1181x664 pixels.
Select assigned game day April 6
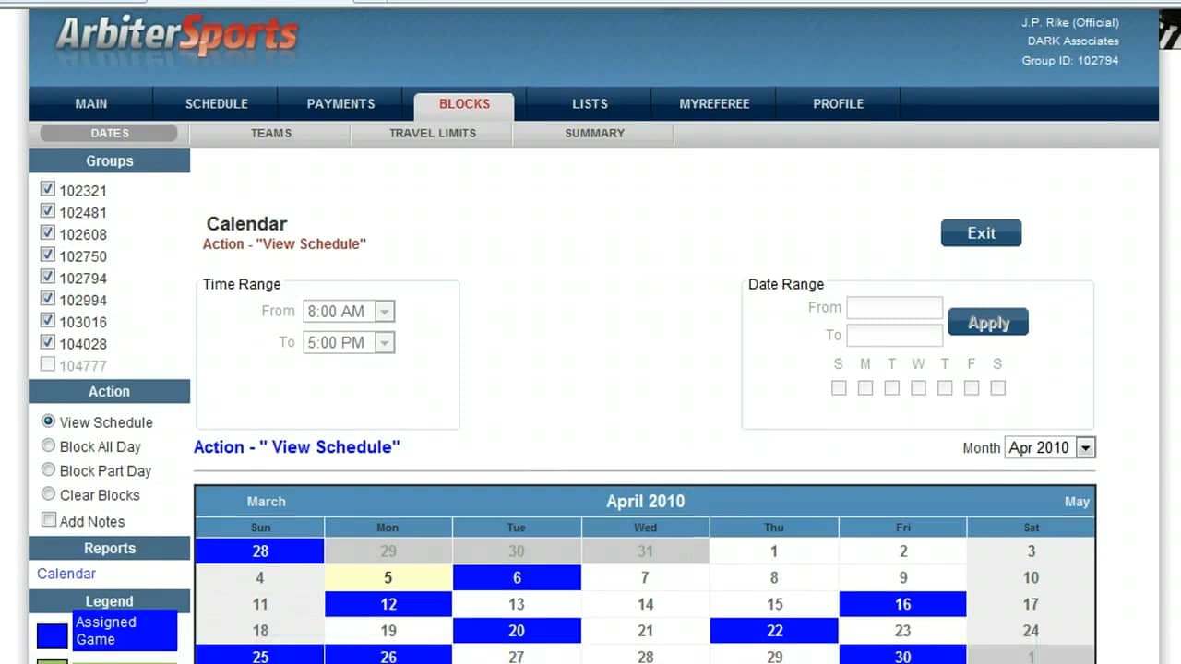pyautogui.click(x=517, y=578)
